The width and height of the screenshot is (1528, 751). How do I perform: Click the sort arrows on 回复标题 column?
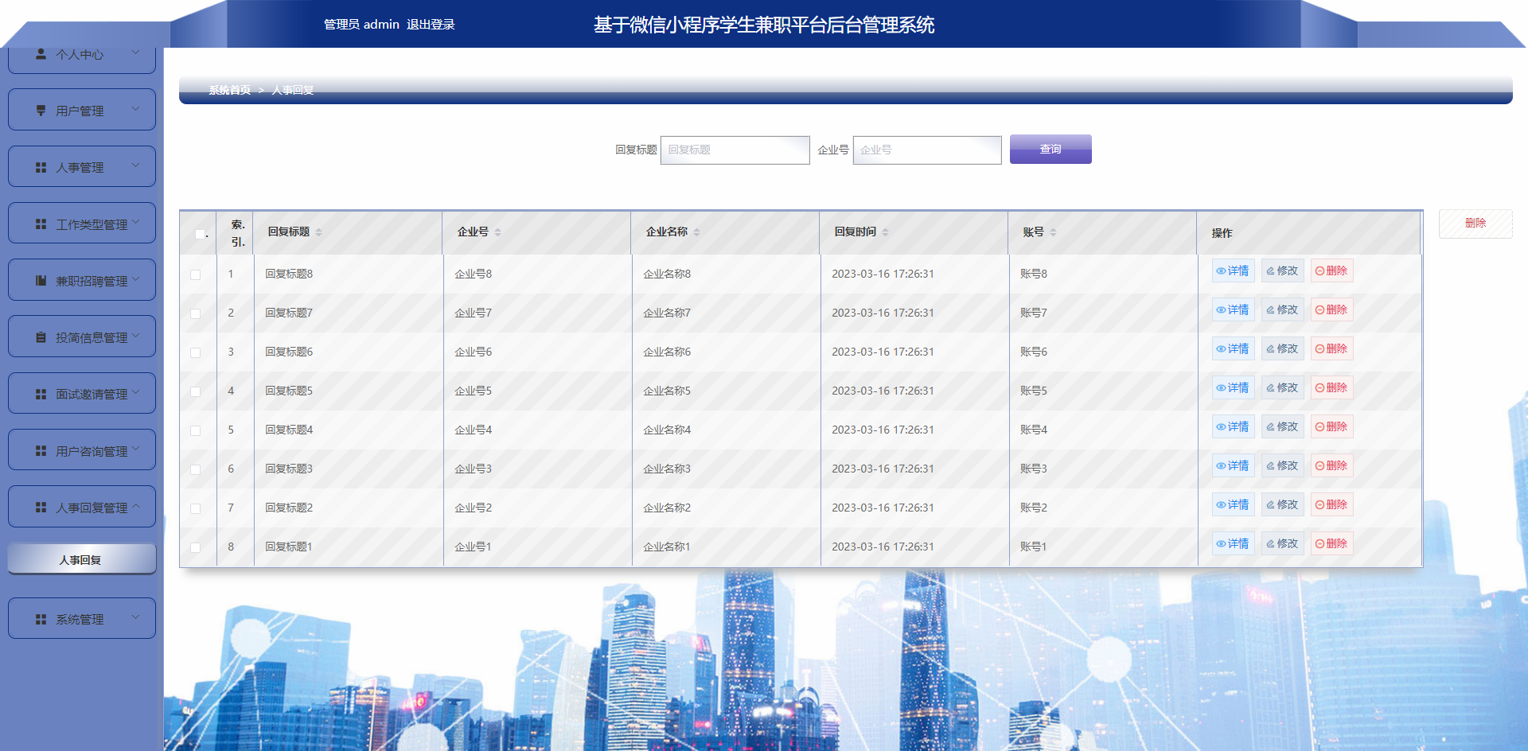point(318,232)
